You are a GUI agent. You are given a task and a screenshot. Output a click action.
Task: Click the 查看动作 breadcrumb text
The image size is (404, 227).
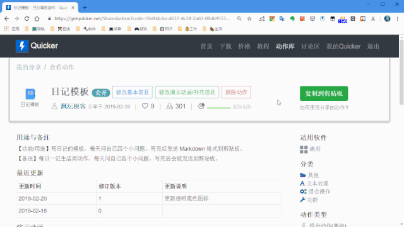62,67
